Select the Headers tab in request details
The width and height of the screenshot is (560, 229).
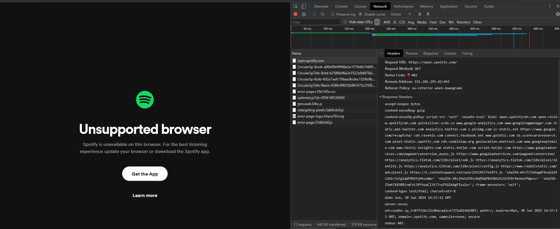[x=393, y=53]
